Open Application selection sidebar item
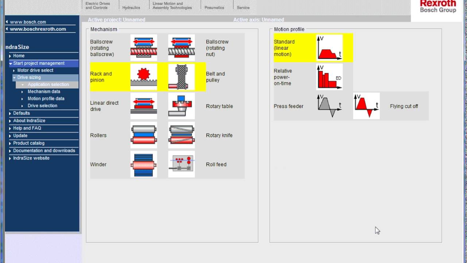Viewport: 467px width, 263px height. click(x=48, y=84)
